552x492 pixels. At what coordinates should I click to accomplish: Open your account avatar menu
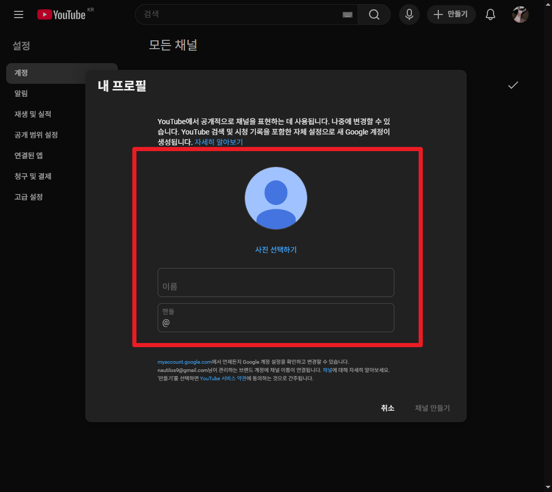pos(520,14)
